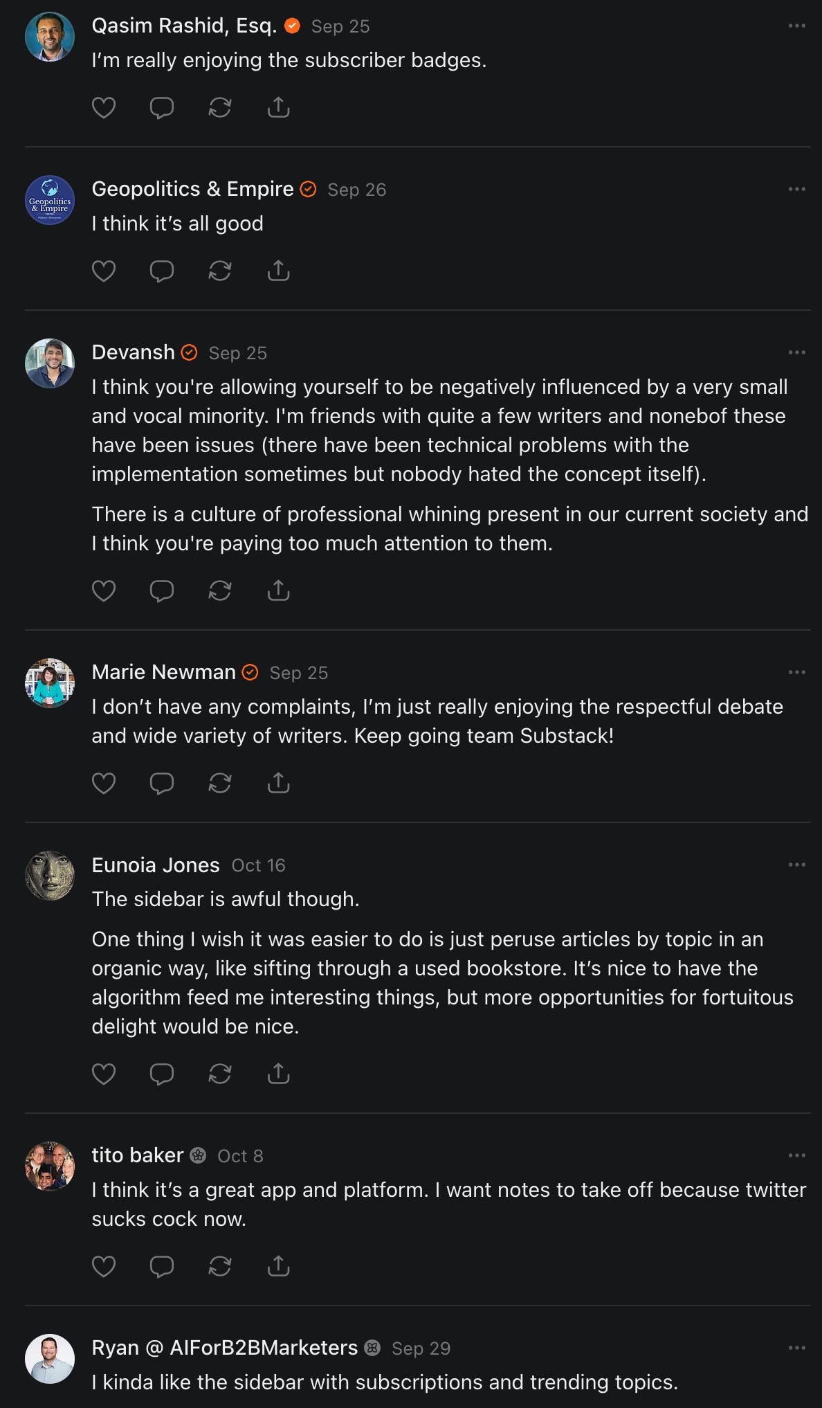Share tito baker's comment

tap(278, 1266)
